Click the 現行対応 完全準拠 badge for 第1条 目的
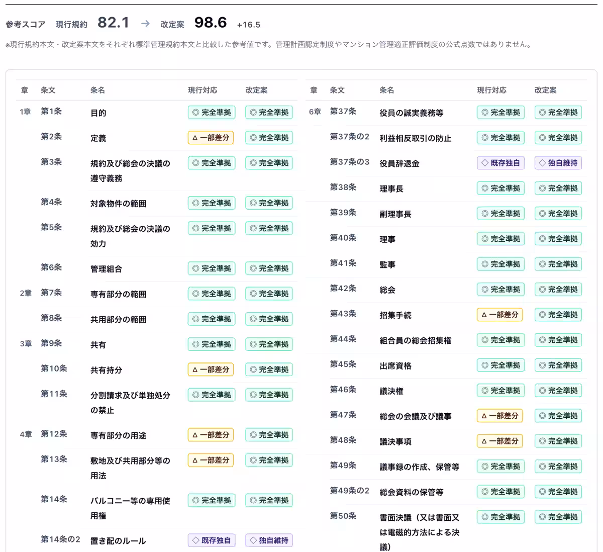This screenshot has width=603, height=552. pos(212,113)
